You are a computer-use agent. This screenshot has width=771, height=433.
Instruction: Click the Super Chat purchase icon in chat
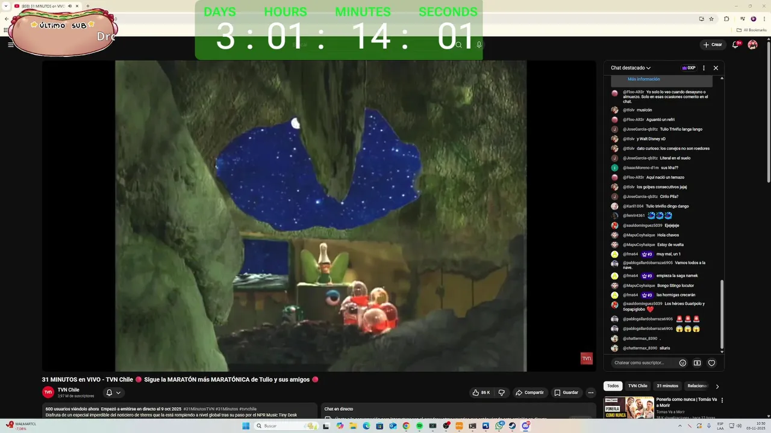697,363
